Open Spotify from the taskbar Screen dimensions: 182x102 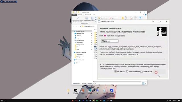[x=97, y=101]
